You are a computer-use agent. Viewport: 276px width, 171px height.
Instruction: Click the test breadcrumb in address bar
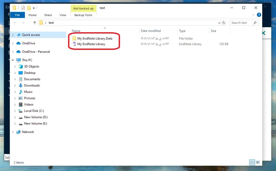click(x=51, y=23)
